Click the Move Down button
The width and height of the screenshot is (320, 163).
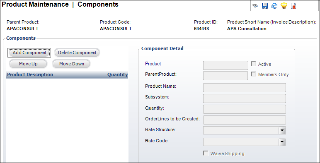click(71, 64)
